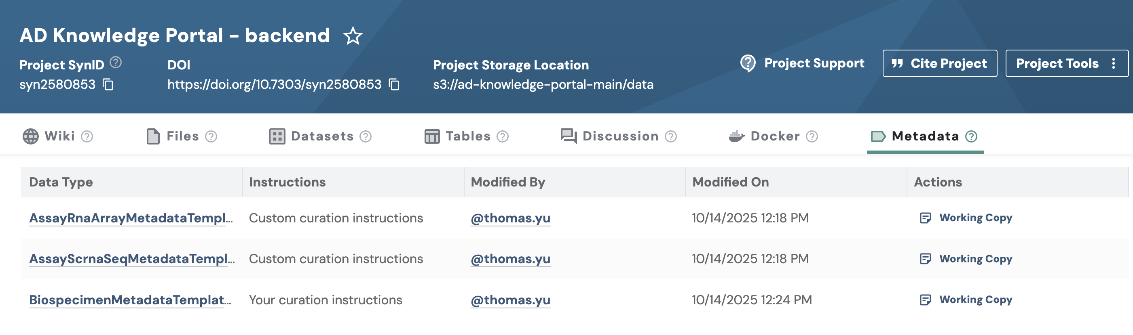Open the BiospecimenMetadataTemplate link
Image resolution: width=1133 pixels, height=335 pixels.
(x=130, y=300)
